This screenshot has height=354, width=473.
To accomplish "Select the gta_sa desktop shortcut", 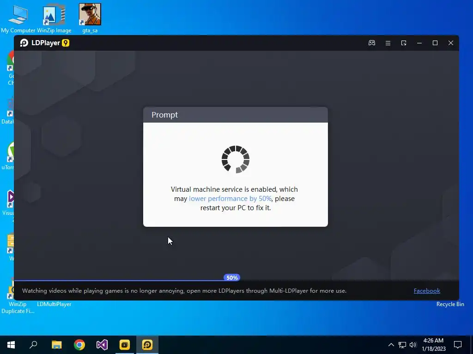I will point(90,18).
